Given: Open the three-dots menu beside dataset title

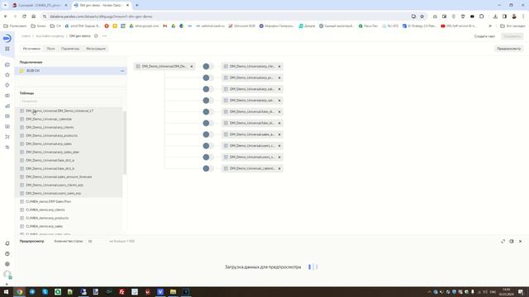Looking at the screenshot, I should pyautogui.click(x=105, y=36).
